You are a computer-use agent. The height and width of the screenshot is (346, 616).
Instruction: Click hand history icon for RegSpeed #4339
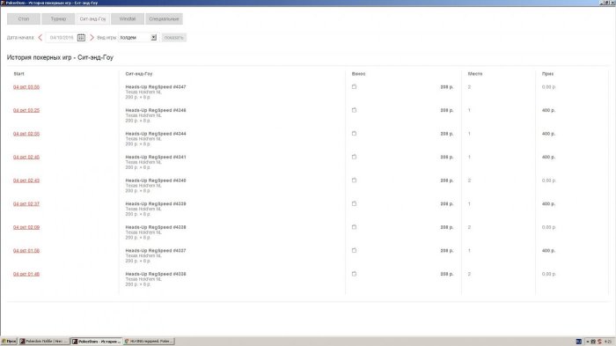click(x=354, y=203)
